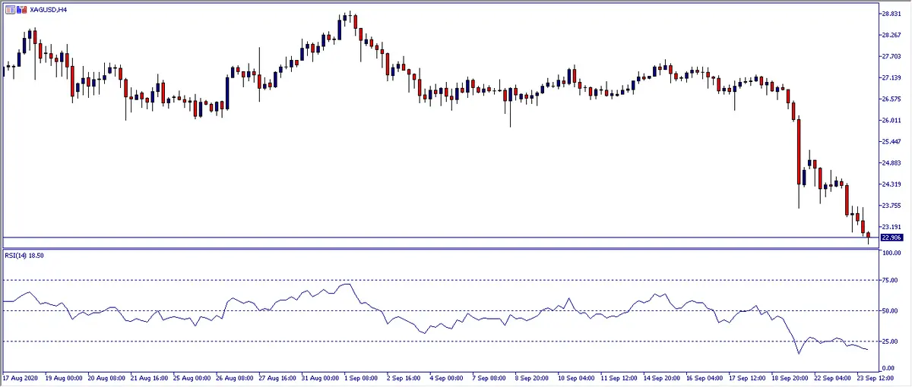
Task: Click the current price tag 22.906
Action: click(x=891, y=238)
